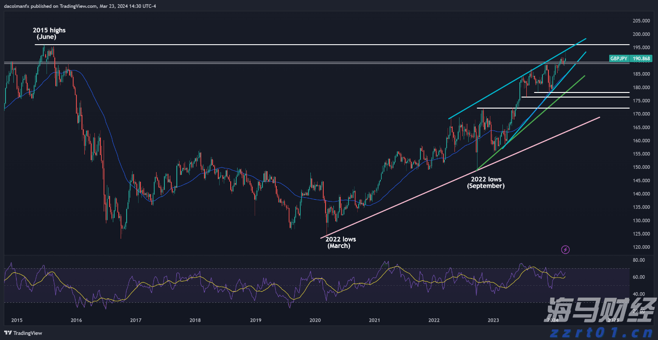Image resolution: width=658 pixels, height=340 pixels.
Task: Select the "2022 lows (March)" text label
Action: [340, 242]
